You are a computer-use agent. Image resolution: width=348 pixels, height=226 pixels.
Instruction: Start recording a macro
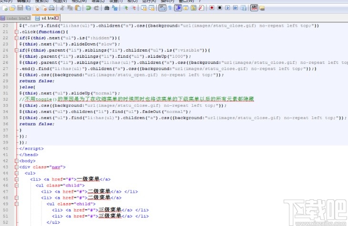click(212, 8)
